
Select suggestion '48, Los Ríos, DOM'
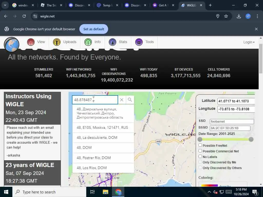coord(103,168)
